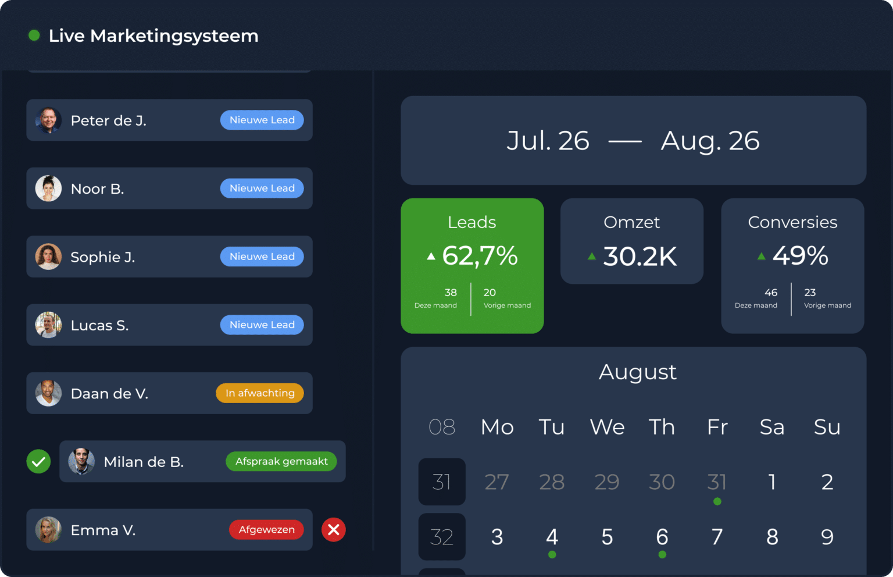Click the green event dot under August 6
This screenshot has width=893, height=577.
[662, 555]
